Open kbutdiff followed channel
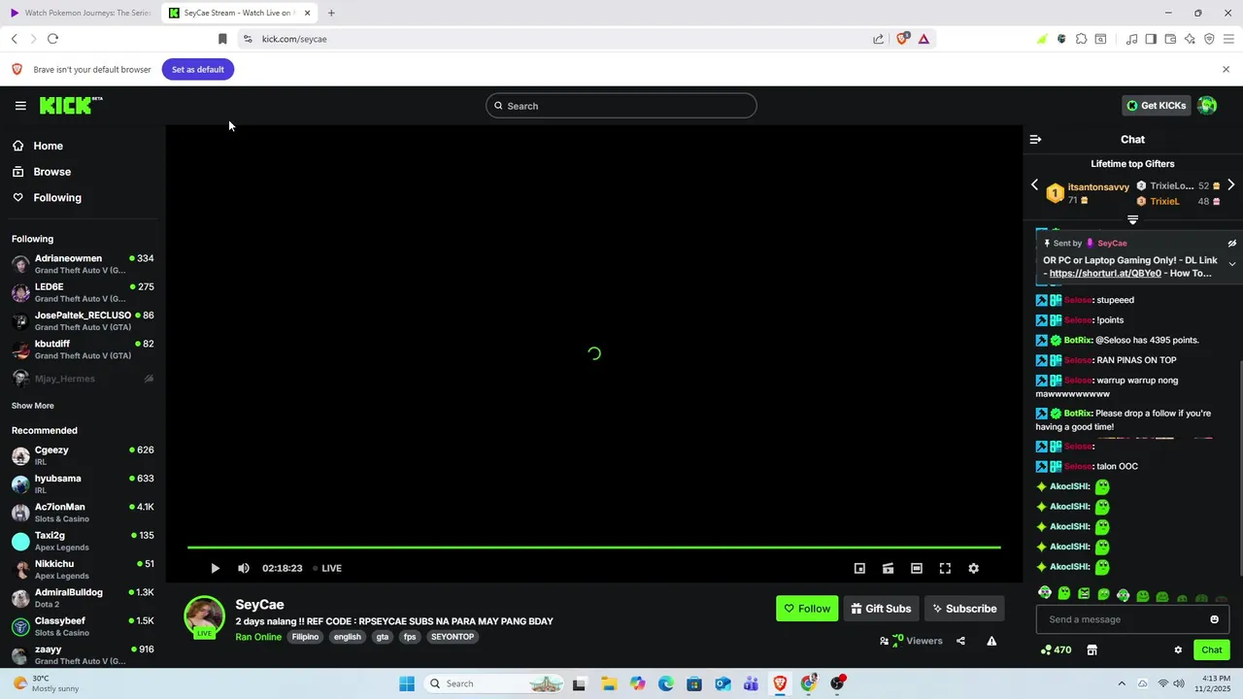Viewport: 1243px width, 699px height. [x=82, y=349]
